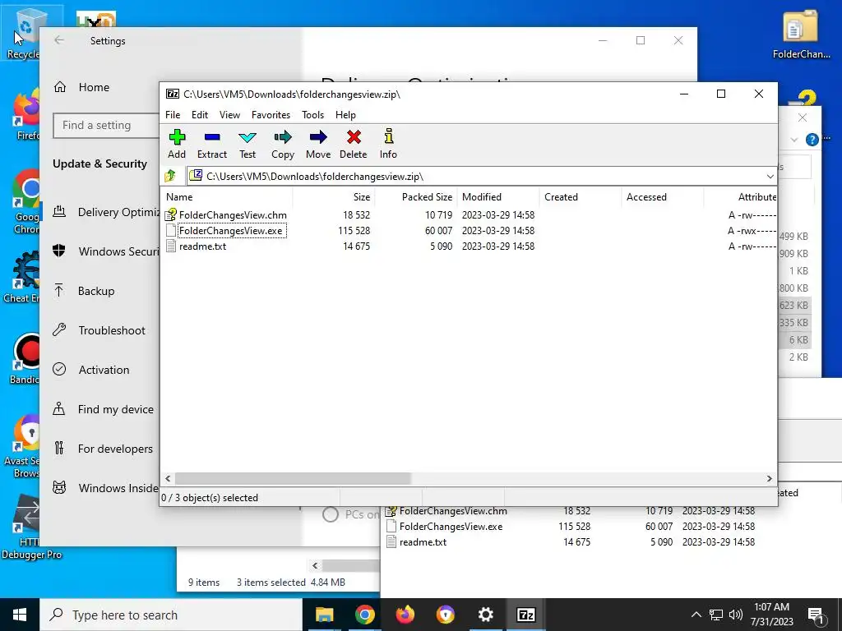The image size is (842, 631).
Task: Click the volume speaker tray icon
Action: pos(736,615)
